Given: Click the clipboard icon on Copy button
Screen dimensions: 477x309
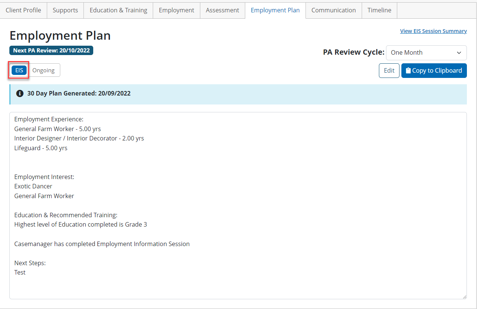Looking at the screenshot, I should click(x=408, y=71).
